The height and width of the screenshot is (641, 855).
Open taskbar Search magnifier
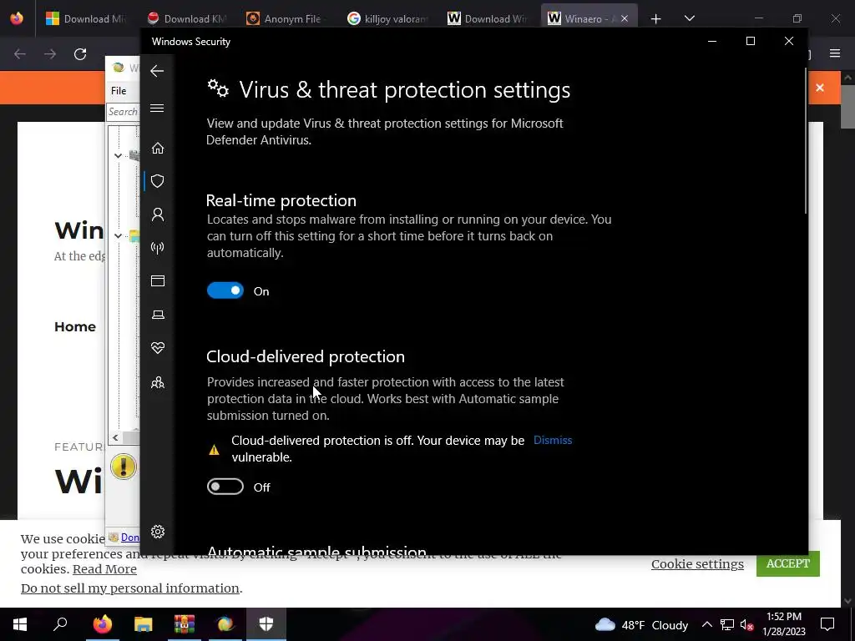point(60,624)
